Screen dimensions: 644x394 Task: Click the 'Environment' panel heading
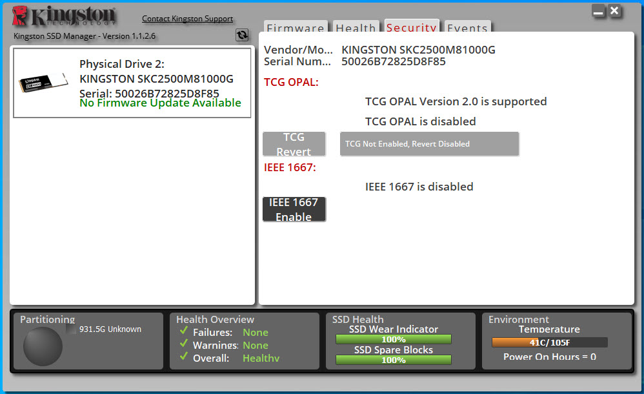[x=518, y=319]
